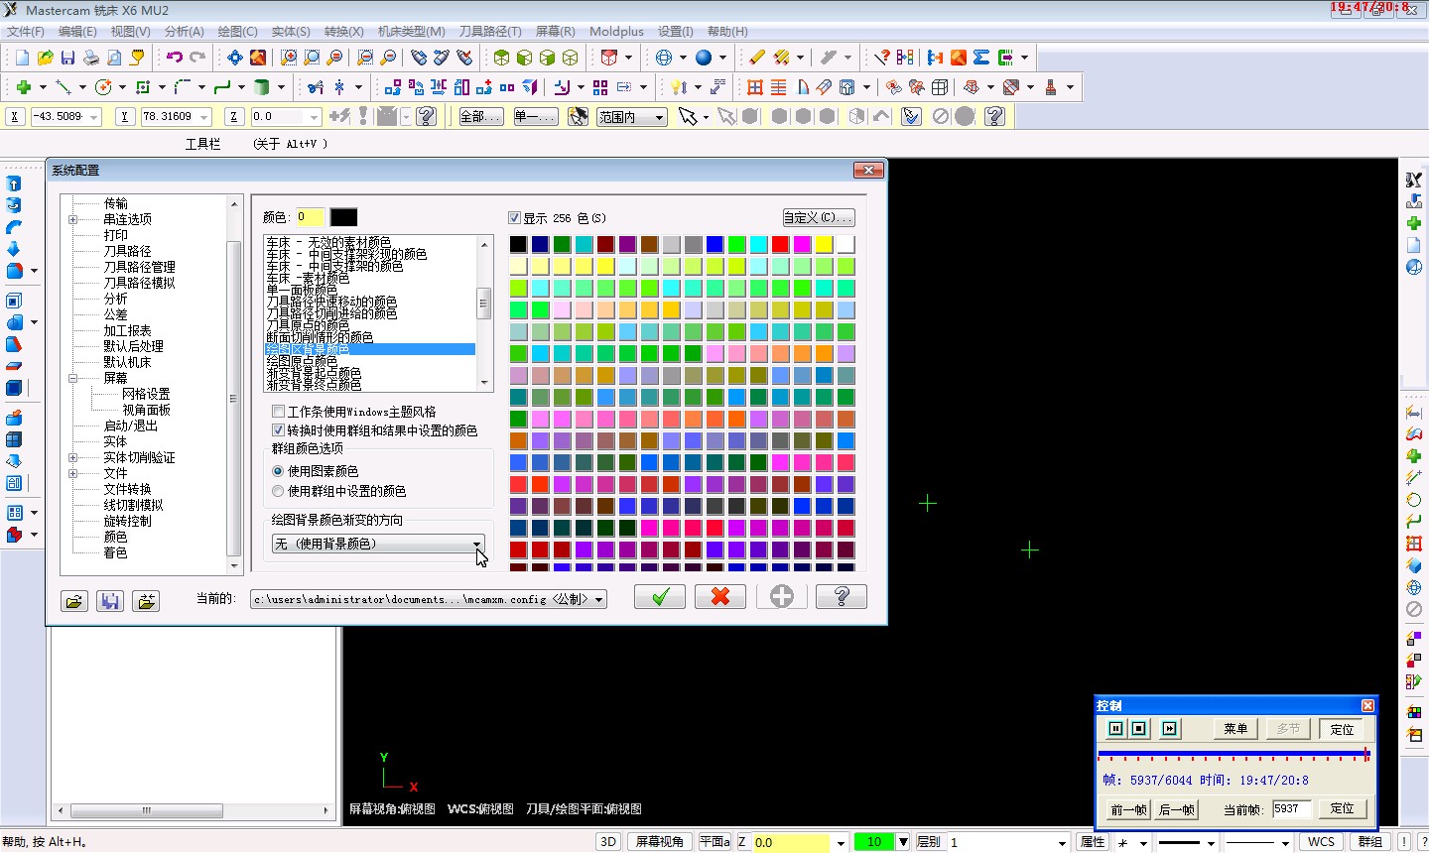Click the green plus create point icon
This screenshot has width=1429, height=853.
coord(24,87)
